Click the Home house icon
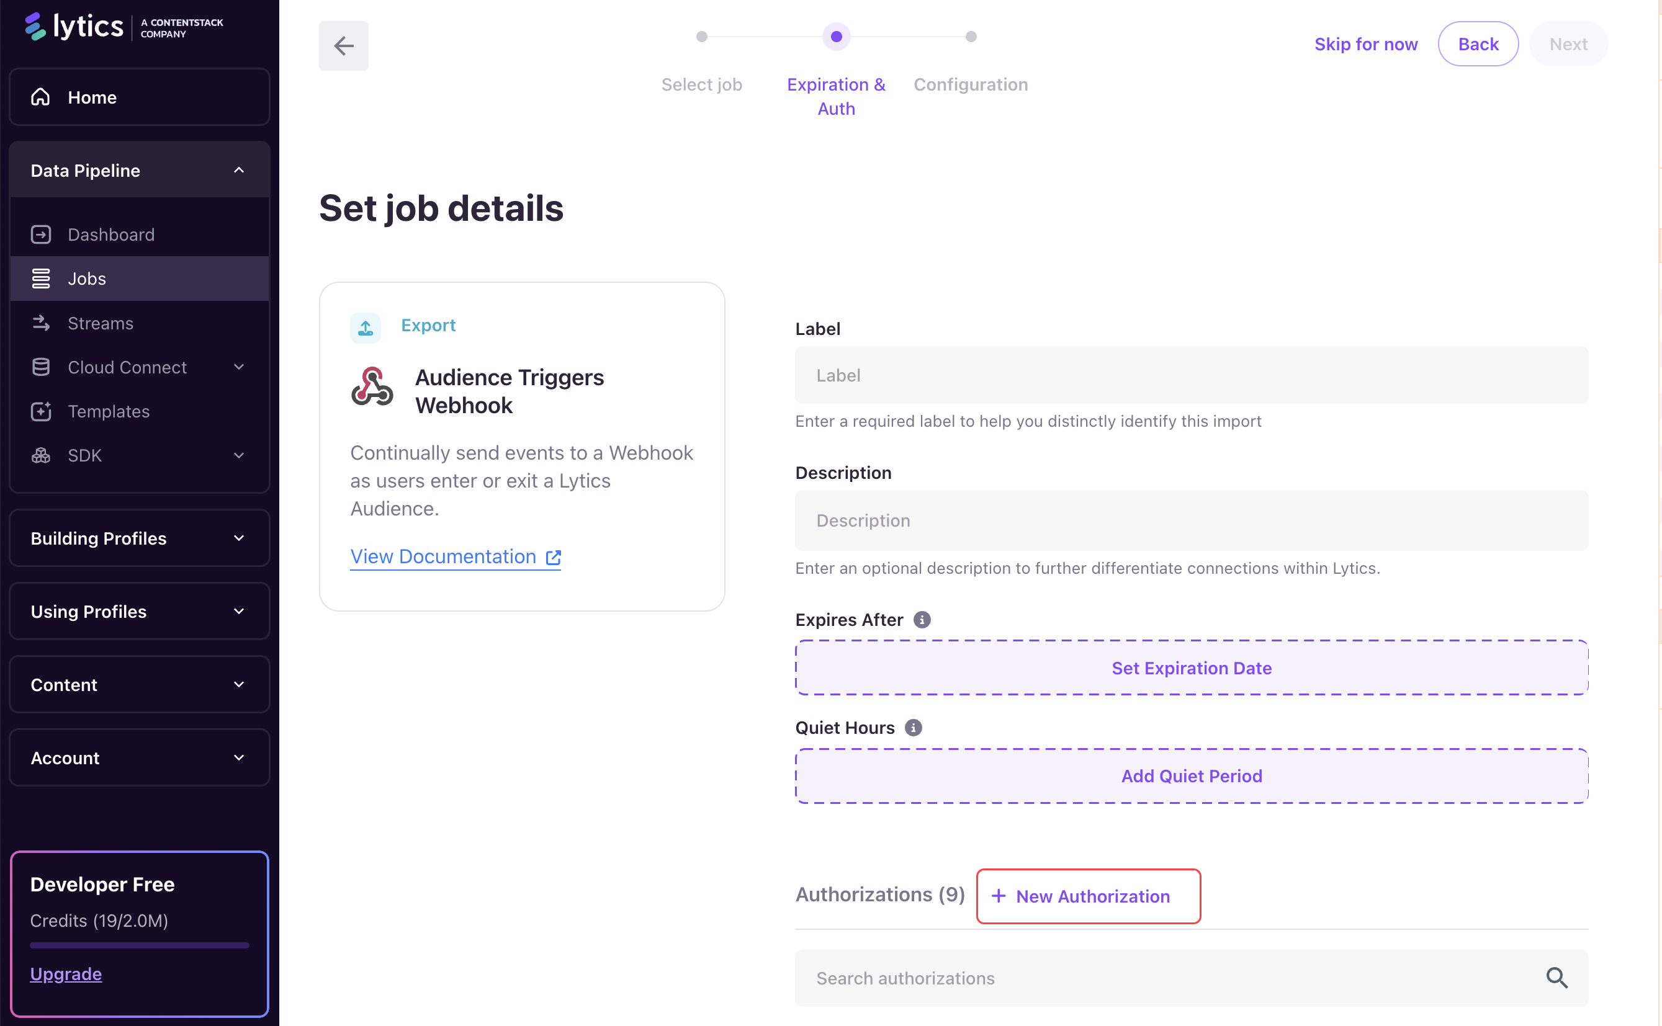The image size is (1662, 1026). click(x=41, y=97)
